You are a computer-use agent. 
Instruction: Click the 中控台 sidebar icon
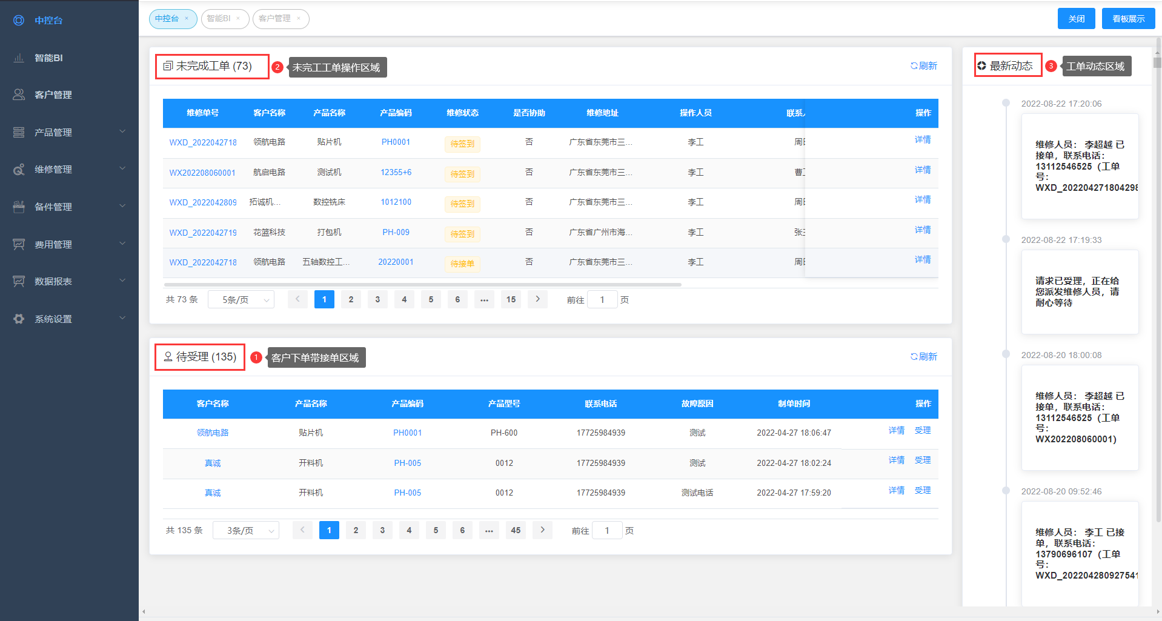pyautogui.click(x=19, y=21)
